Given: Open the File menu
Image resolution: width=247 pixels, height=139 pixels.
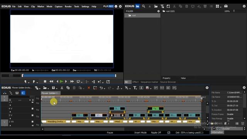Looking at the screenshot, I should (14, 7).
